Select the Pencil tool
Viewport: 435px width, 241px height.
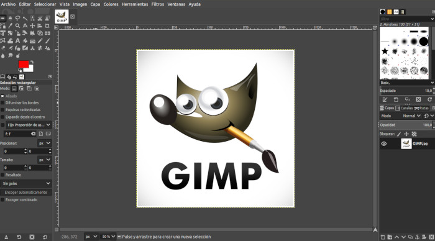(x=40, y=41)
